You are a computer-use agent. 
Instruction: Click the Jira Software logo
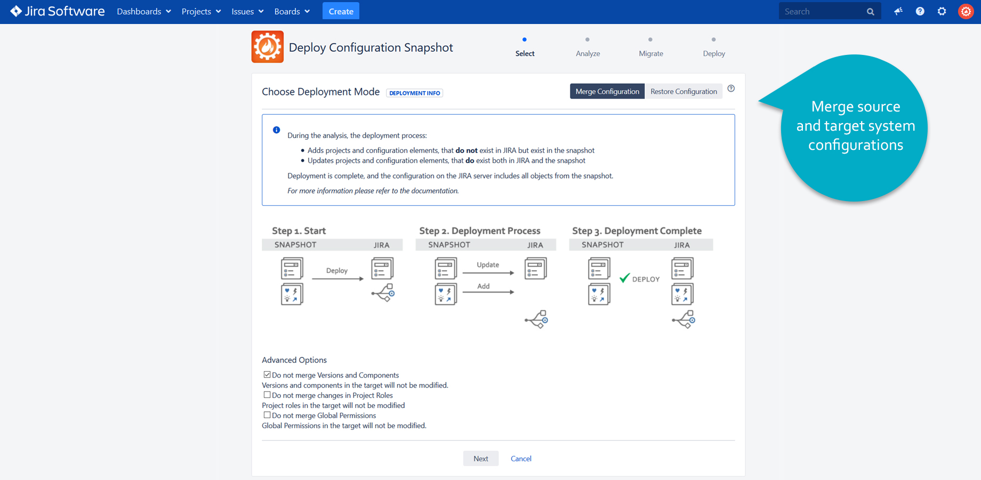58,11
